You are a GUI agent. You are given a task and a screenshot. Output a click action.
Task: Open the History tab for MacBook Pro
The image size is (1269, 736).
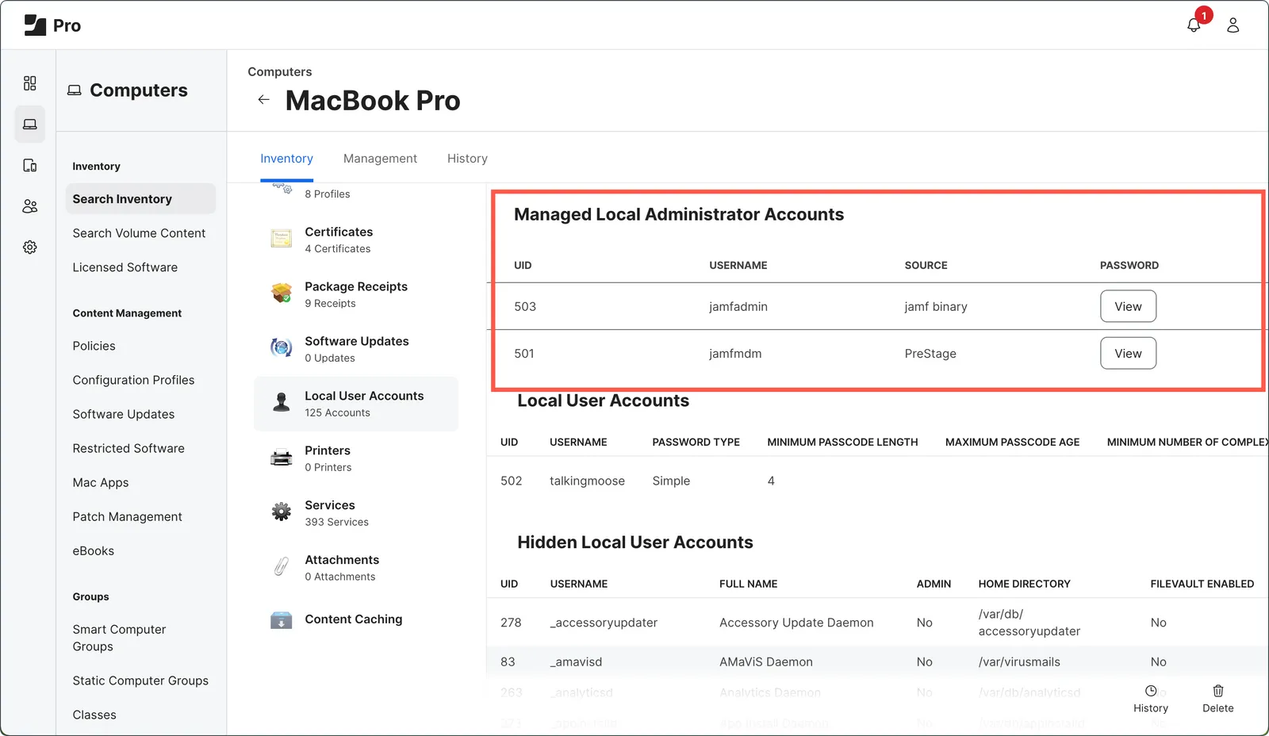pyautogui.click(x=467, y=158)
